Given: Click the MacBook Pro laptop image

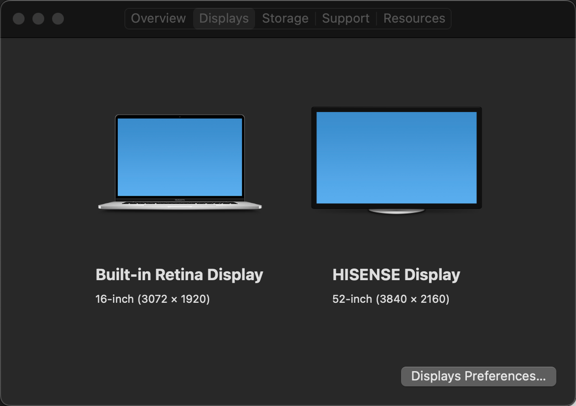Looking at the screenshot, I should click(x=180, y=162).
